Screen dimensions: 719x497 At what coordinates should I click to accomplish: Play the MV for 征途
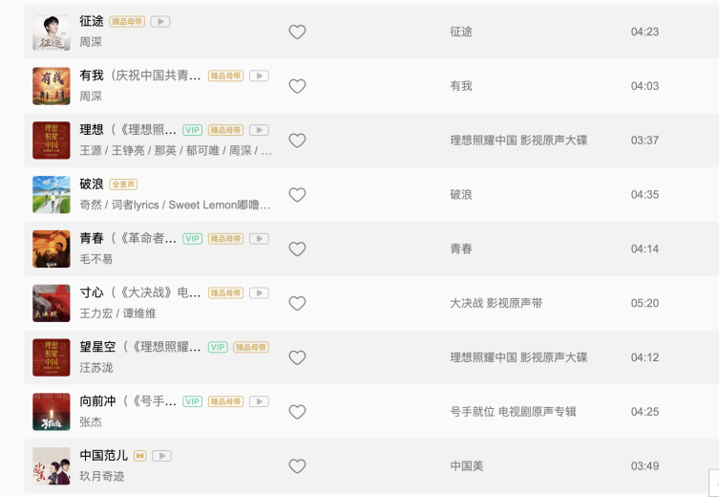[160, 22]
